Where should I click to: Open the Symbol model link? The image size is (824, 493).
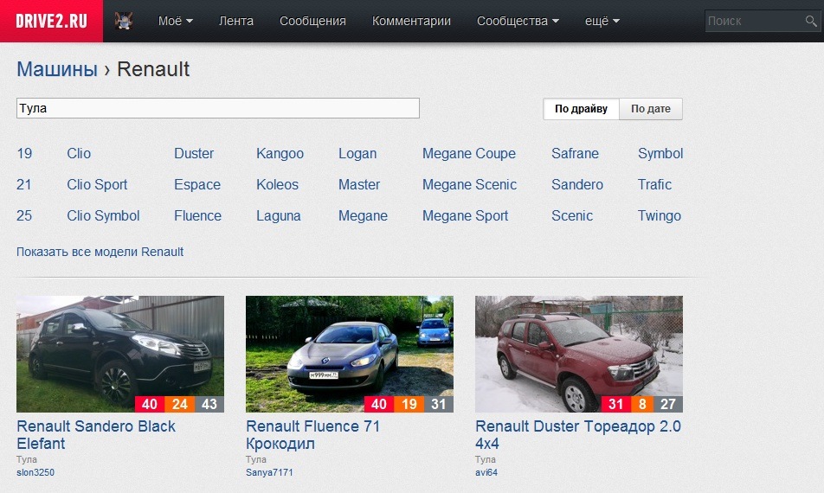click(660, 153)
